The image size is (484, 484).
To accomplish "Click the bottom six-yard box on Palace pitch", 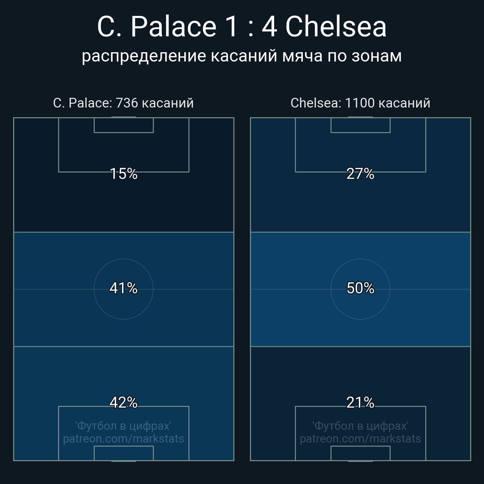I will 123,453.
